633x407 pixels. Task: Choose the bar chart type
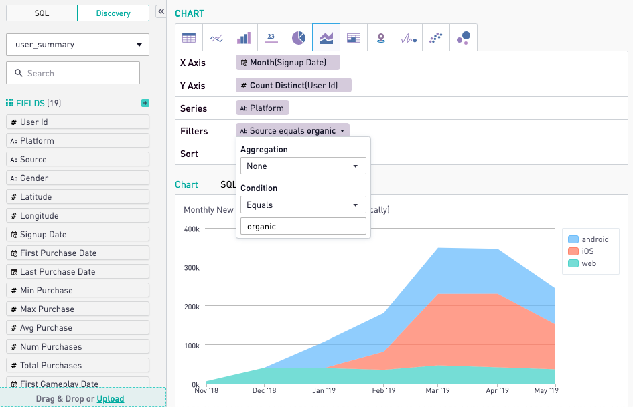(243, 37)
